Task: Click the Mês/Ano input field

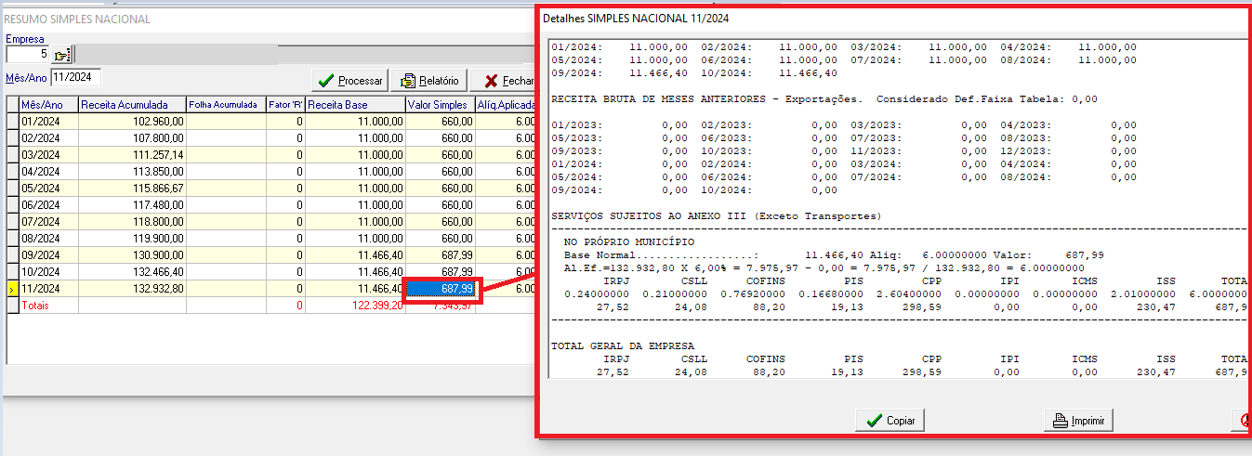Action: 75,78
